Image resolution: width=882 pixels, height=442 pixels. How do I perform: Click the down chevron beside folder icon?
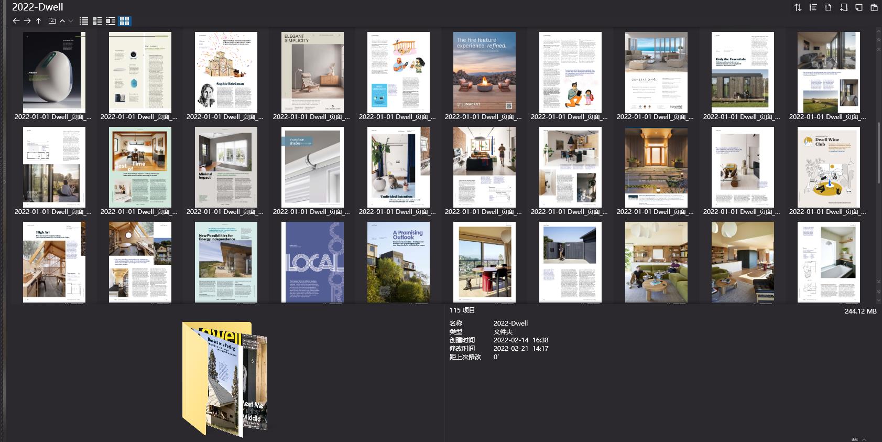pyautogui.click(x=71, y=21)
